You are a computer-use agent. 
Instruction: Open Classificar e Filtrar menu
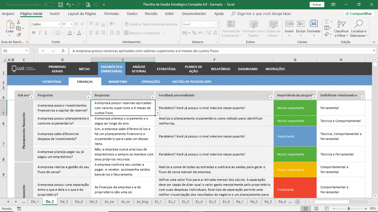pyautogui.click(x=341, y=29)
